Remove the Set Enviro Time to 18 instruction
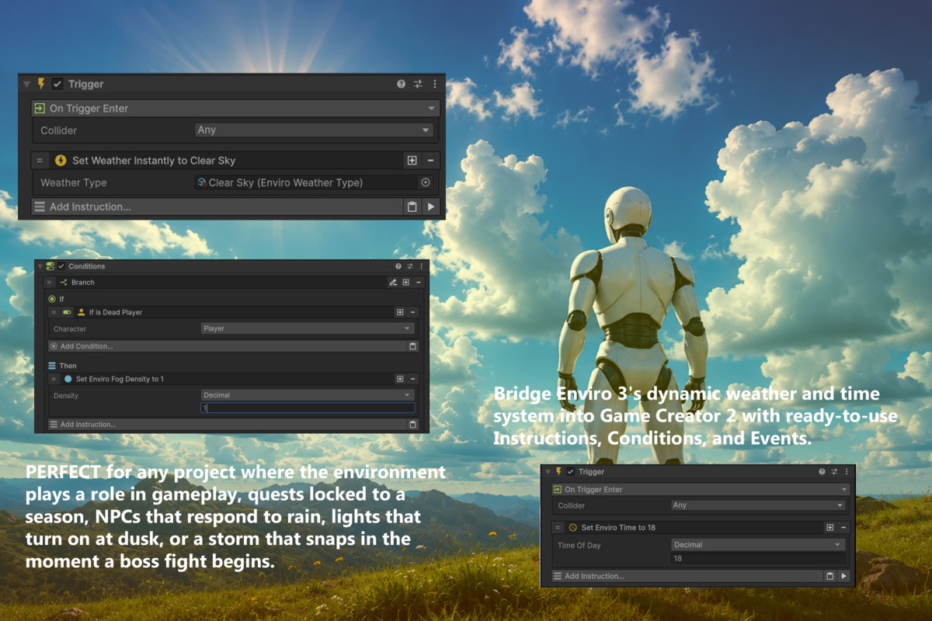This screenshot has width=932, height=621. [843, 528]
